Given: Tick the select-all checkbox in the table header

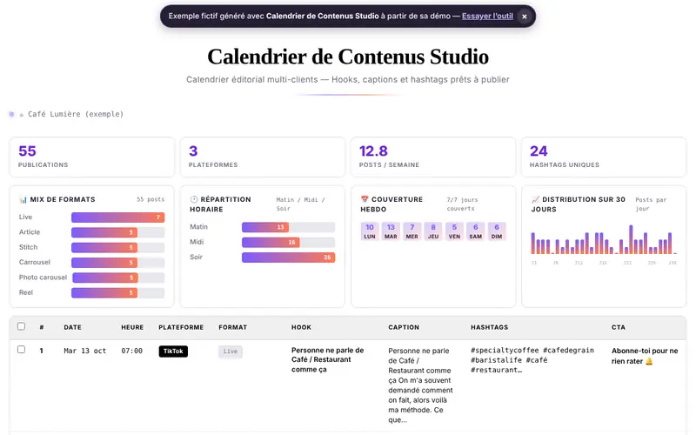Looking at the screenshot, I should [21, 326].
